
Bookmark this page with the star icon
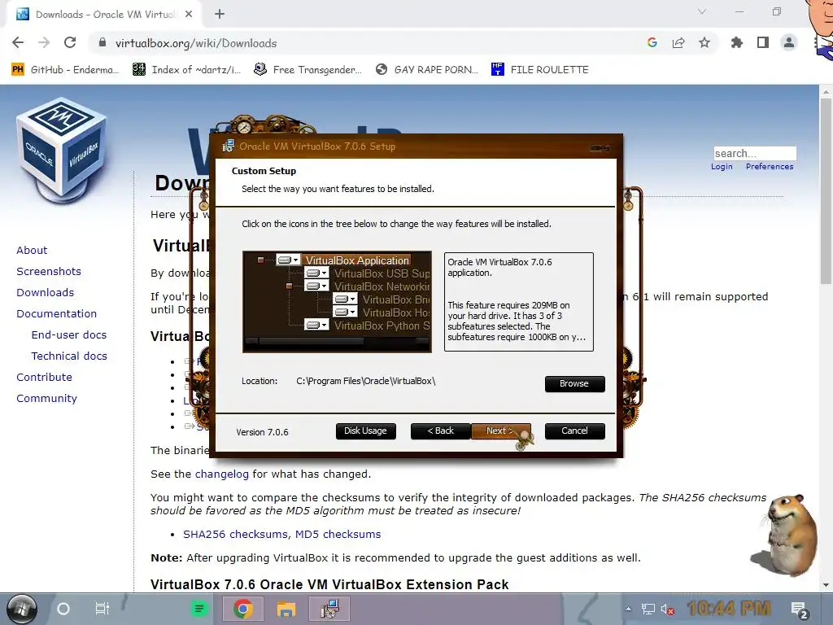click(704, 43)
